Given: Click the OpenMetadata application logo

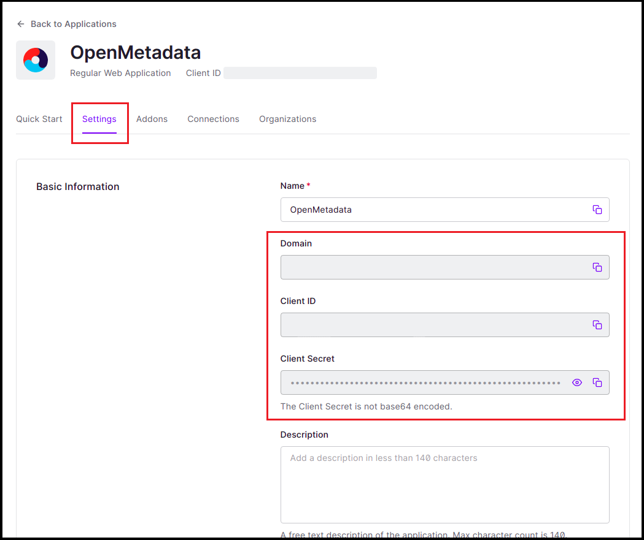Looking at the screenshot, I should click(x=36, y=60).
